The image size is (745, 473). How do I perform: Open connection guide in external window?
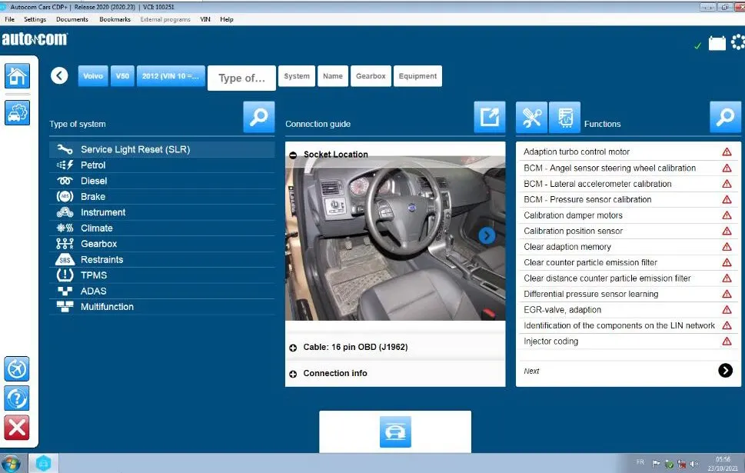[490, 117]
